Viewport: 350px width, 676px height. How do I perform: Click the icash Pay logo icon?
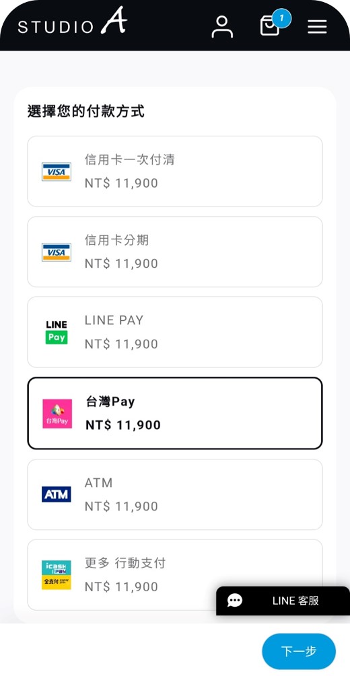57,575
